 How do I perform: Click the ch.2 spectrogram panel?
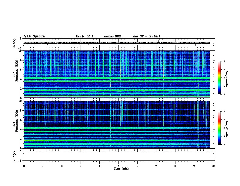pyautogui.click(x=117, y=125)
